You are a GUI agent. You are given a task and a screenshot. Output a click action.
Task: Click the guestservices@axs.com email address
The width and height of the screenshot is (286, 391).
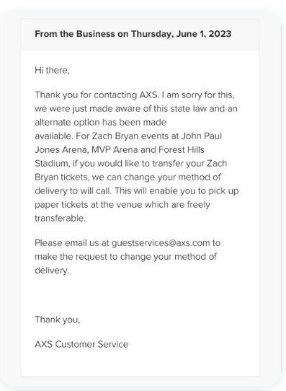[161, 243]
